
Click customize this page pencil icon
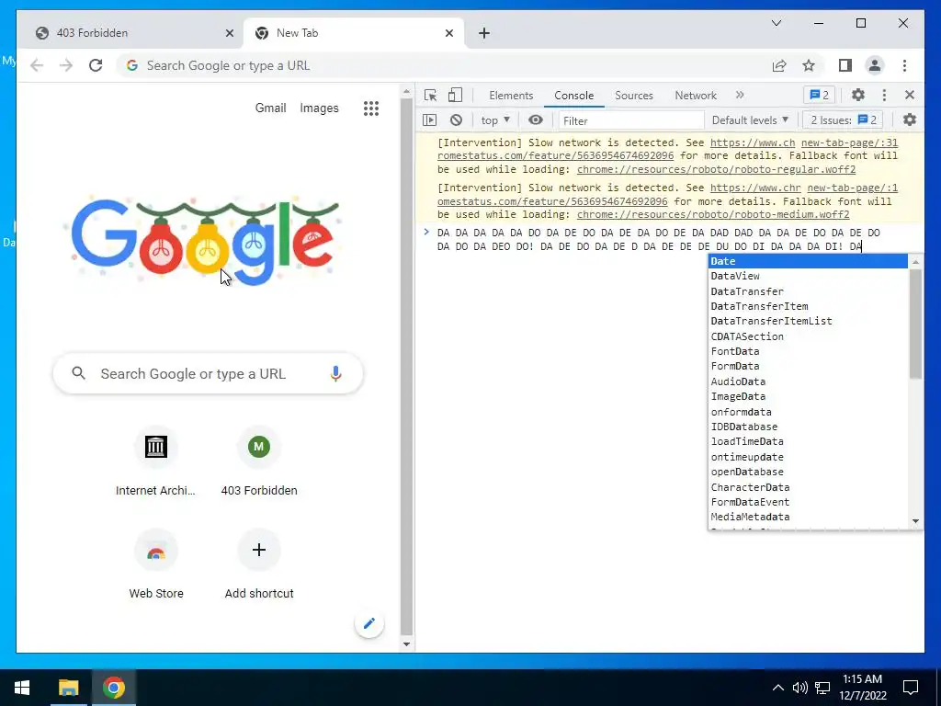pyautogui.click(x=369, y=623)
